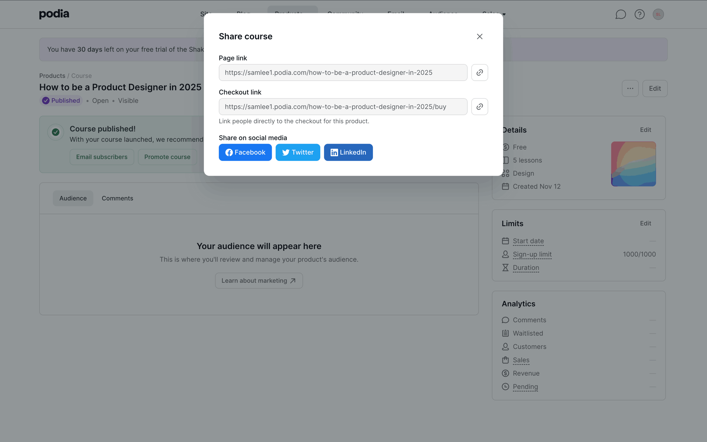The image size is (707, 442).
Task: Copy the Page link with its link icon
Action: pyautogui.click(x=479, y=73)
